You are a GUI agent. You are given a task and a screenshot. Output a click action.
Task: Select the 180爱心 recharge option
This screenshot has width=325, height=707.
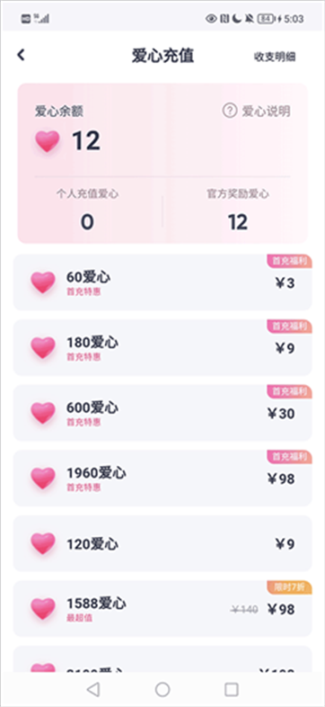point(162,347)
